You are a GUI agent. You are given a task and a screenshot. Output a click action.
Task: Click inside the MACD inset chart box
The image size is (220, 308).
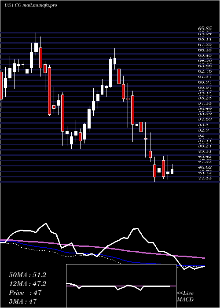coord(121,286)
